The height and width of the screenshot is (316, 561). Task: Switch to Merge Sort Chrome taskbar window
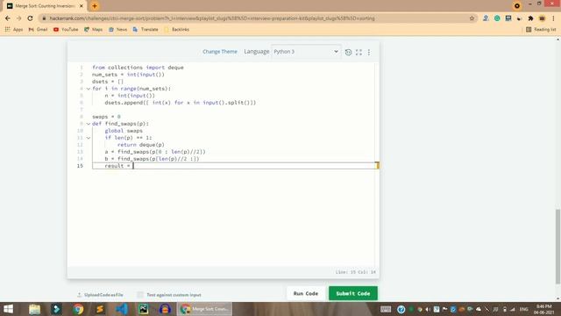pyautogui.click(x=204, y=309)
